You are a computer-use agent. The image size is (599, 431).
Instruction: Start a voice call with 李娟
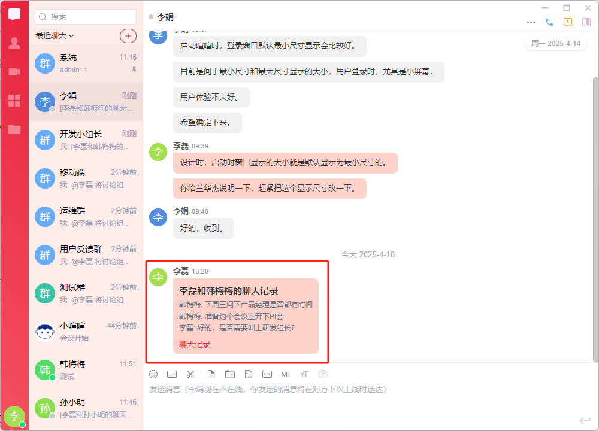(x=549, y=22)
